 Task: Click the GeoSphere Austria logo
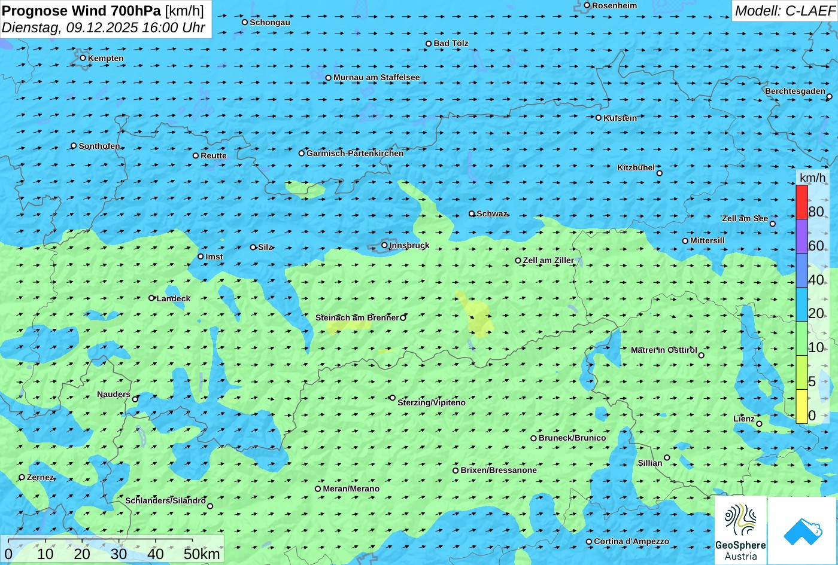(x=740, y=530)
